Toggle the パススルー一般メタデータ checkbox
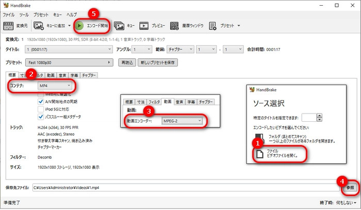 41,117
